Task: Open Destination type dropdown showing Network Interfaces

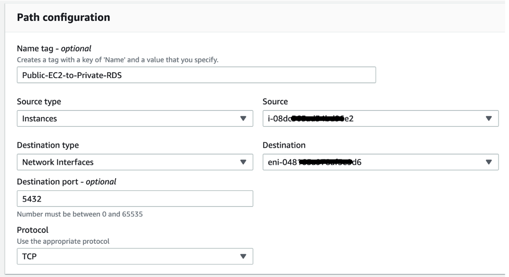Action: [128, 162]
